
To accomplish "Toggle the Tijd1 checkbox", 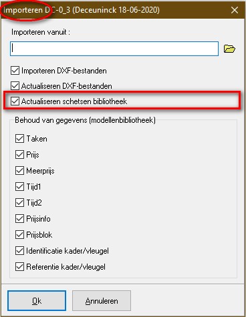I will pos(19,187).
